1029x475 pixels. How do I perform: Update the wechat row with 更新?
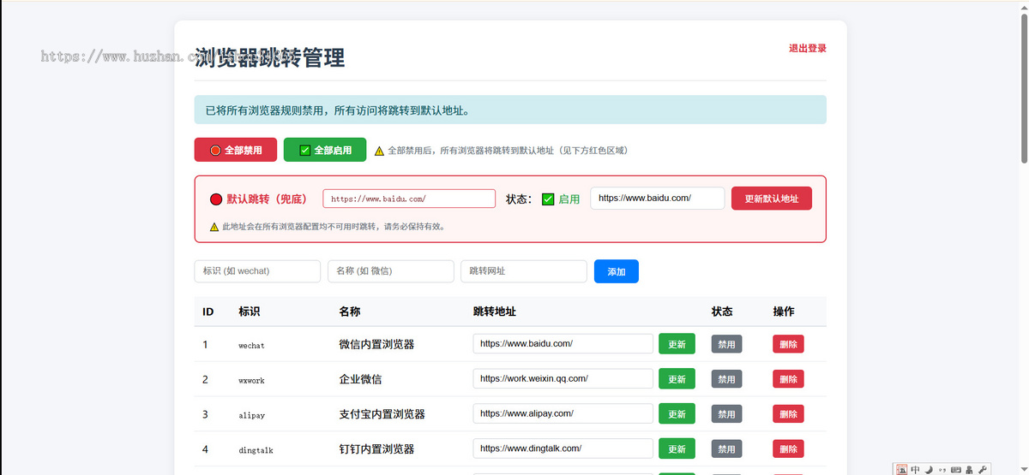[x=677, y=344]
